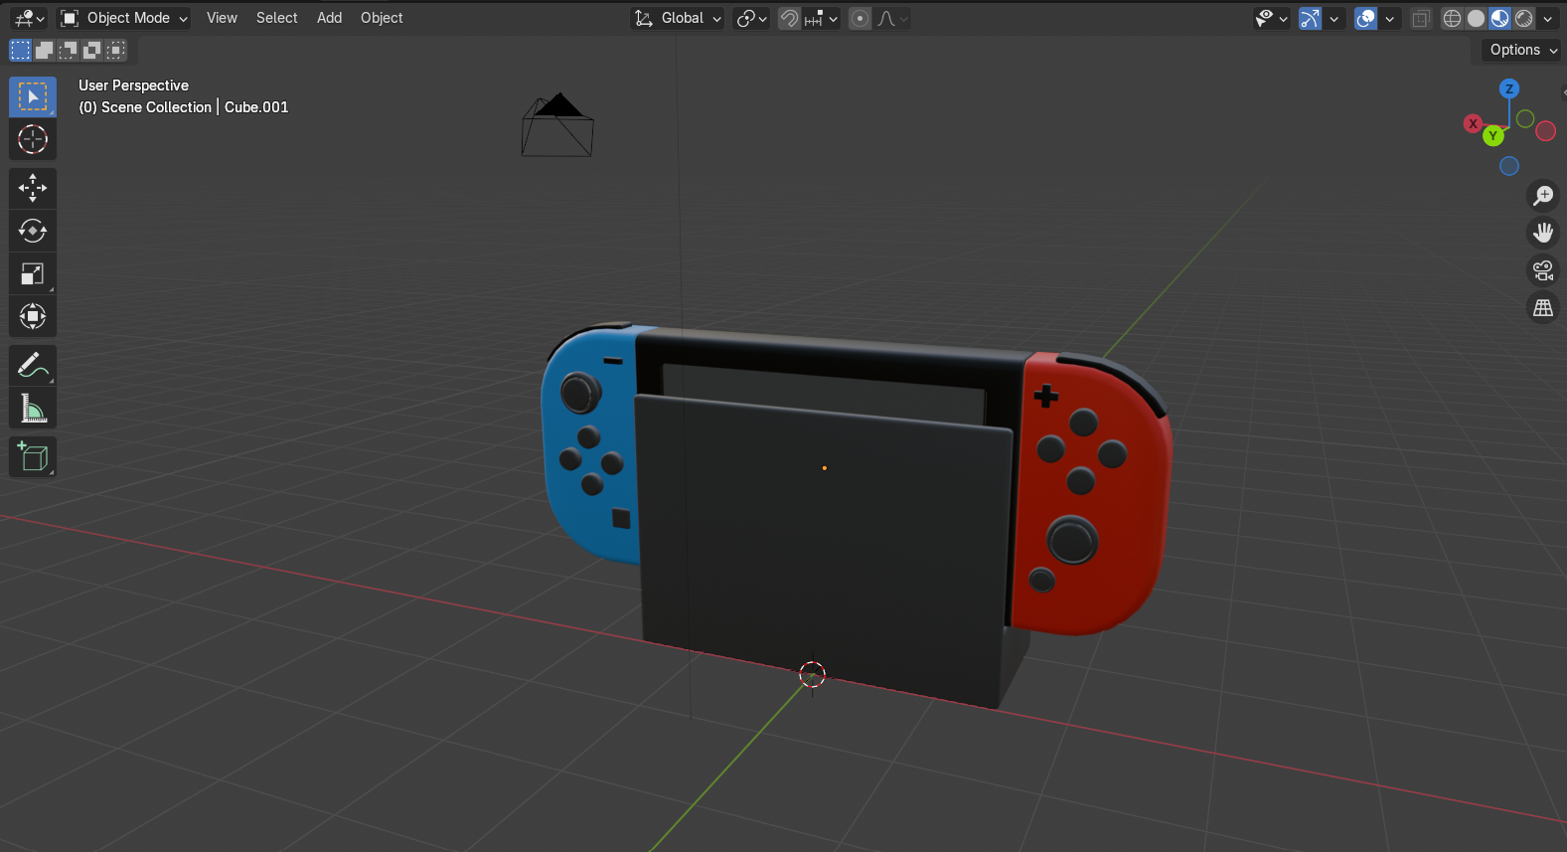This screenshot has width=1567, height=852.
Task: Open the pivot point dropdown
Action: point(751,18)
